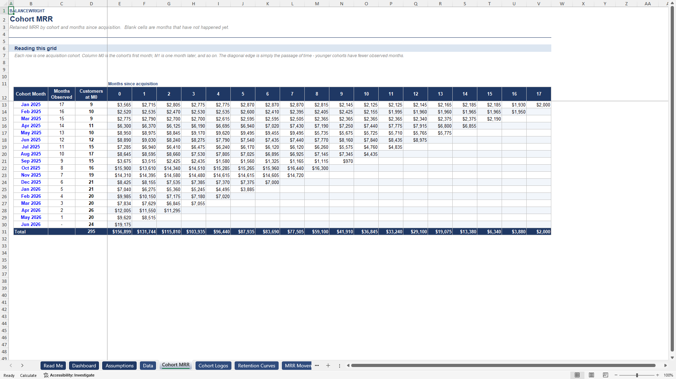Open tab bar options dots
Screen dimensions: 676x379
[340, 366]
